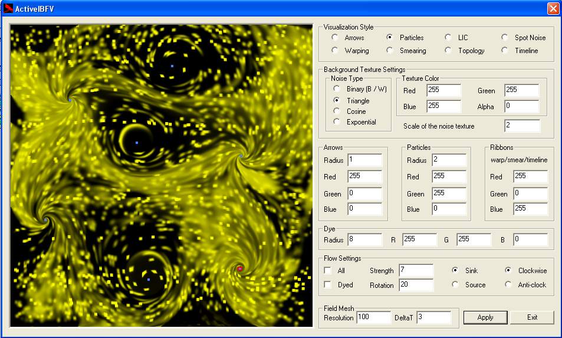The width and height of the screenshot is (562, 338).
Task: Toggle the Dyed checkbox
Action: (x=328, y=285)
